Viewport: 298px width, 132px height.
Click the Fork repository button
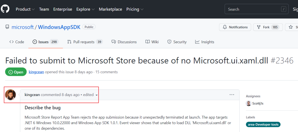tap(266, 27)
